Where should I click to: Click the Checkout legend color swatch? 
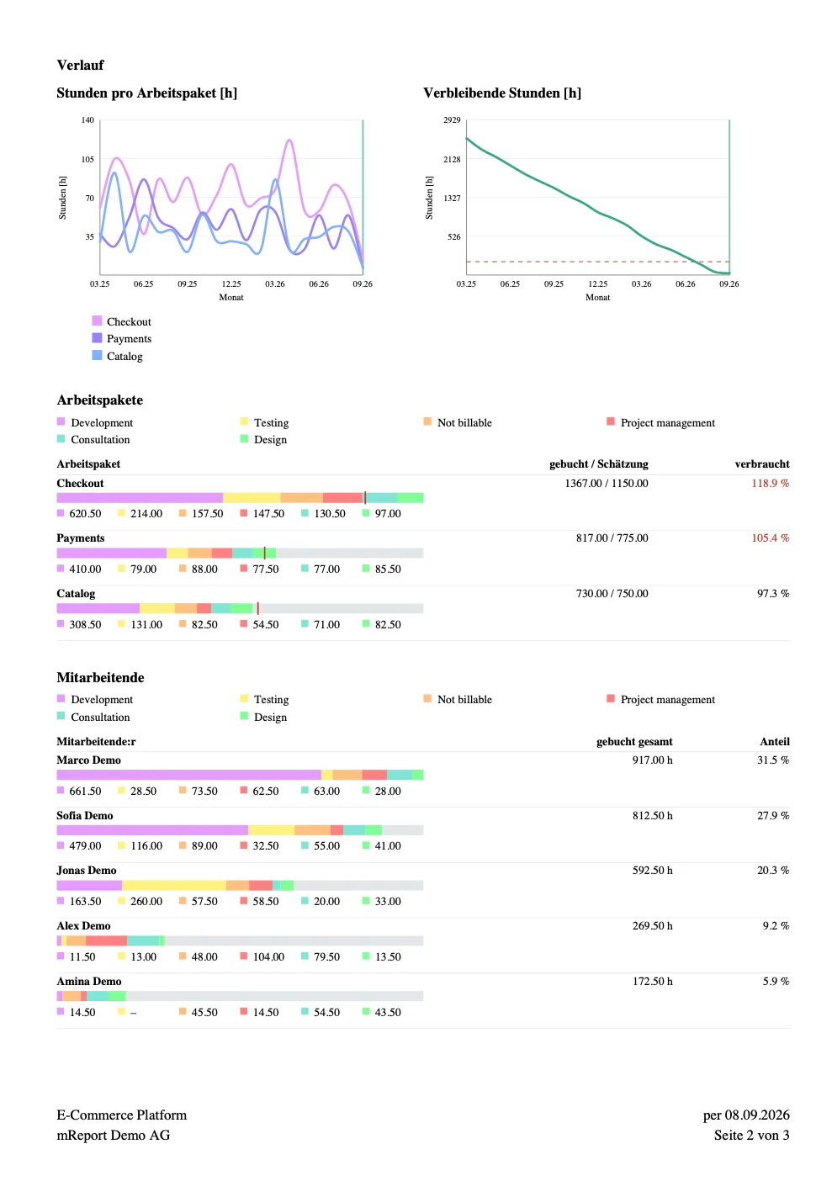98,320
